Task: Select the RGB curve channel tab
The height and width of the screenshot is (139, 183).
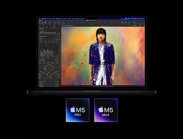Action: 41,42
